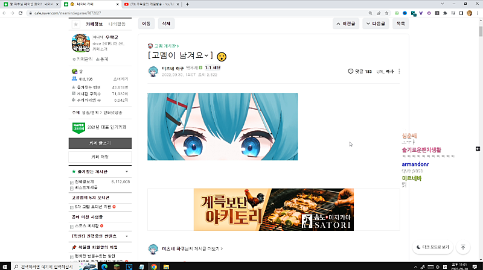The image size is (483, 270).
Task: Click the 카페 채팅 button
Action: click(100, 157)
